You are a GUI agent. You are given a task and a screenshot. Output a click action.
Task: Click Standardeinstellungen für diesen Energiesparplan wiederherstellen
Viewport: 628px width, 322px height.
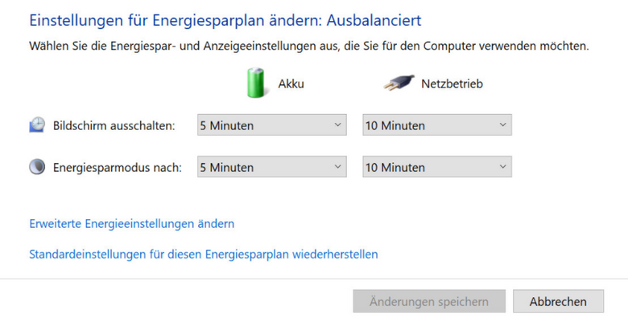point(204,254)
